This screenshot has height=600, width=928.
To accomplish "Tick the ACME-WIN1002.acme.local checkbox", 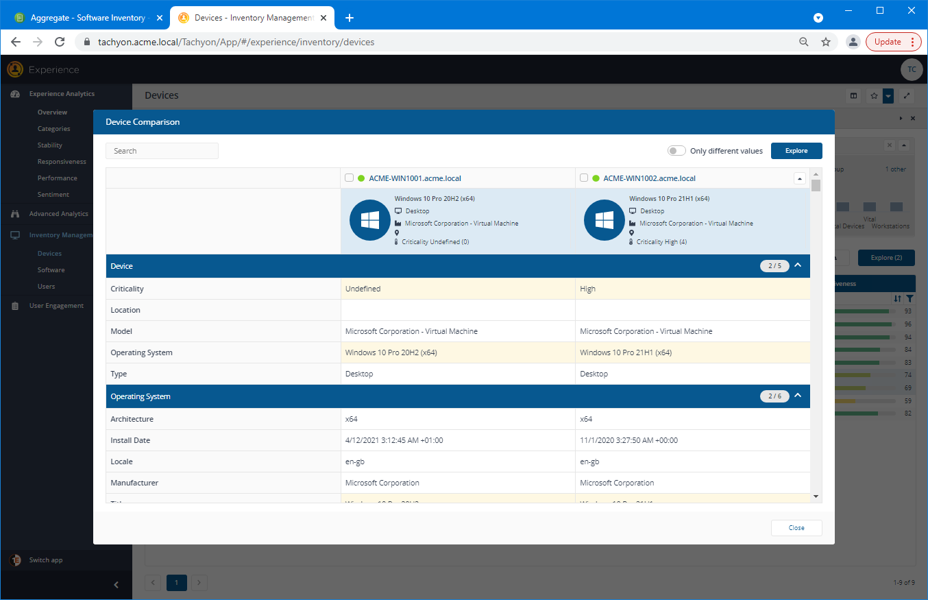I will (x=584, y=178).
